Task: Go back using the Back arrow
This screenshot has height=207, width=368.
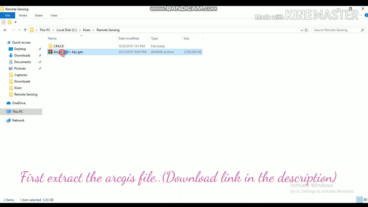Action: 5,30
